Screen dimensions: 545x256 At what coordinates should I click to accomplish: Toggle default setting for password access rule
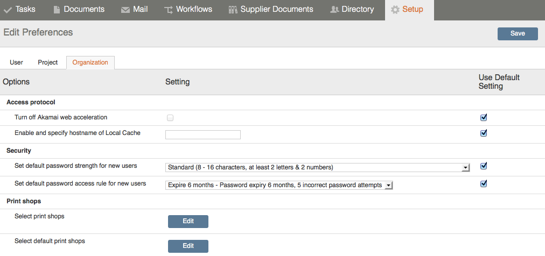click(483, 183)
